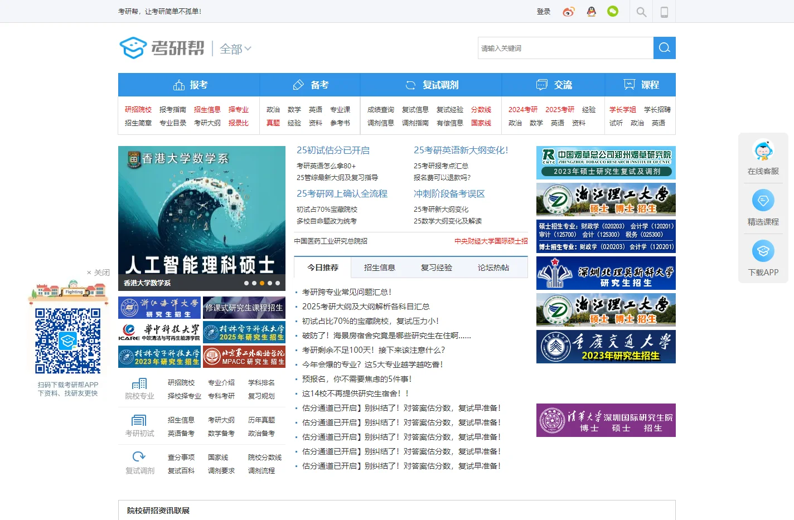
Task: Open the 院校分数线 link
Action: tap(265, 458)
